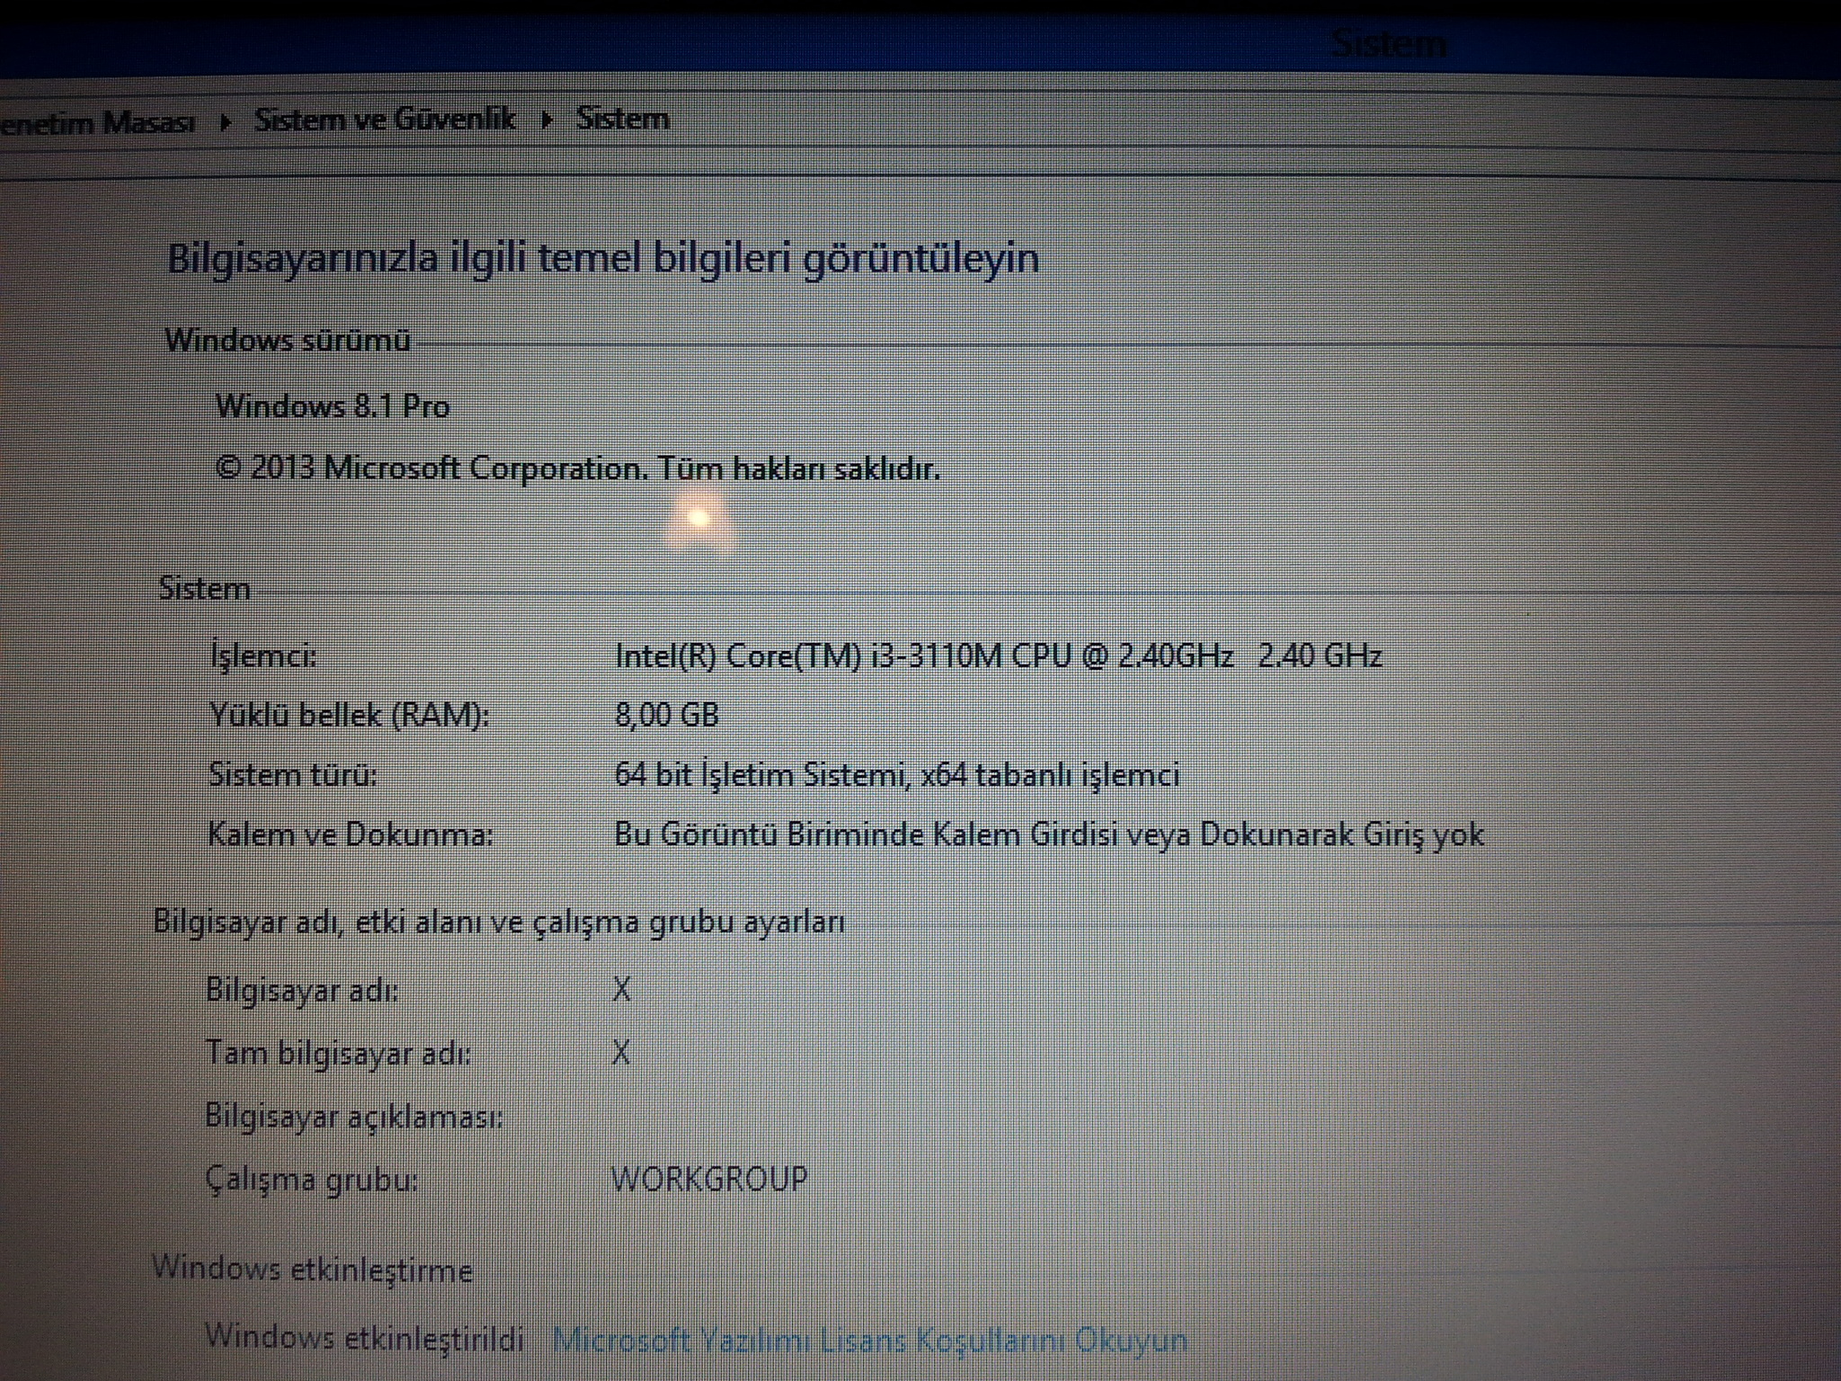Click the 'Bilgisayar adı, etki alanı' section heading
The image size is (1841, 1381).
[499, 922]
